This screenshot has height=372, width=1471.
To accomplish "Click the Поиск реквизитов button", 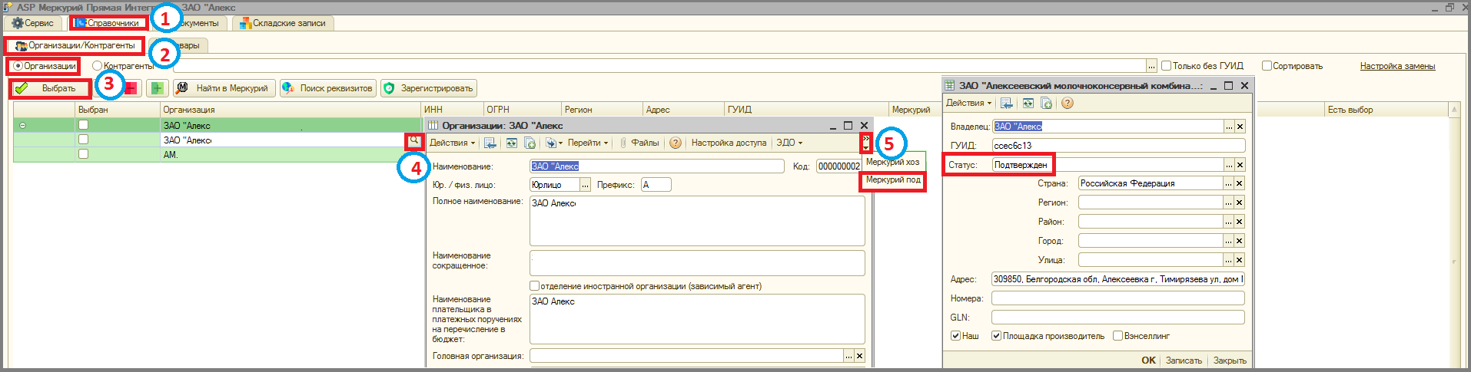I will click(x=328, y=88).
